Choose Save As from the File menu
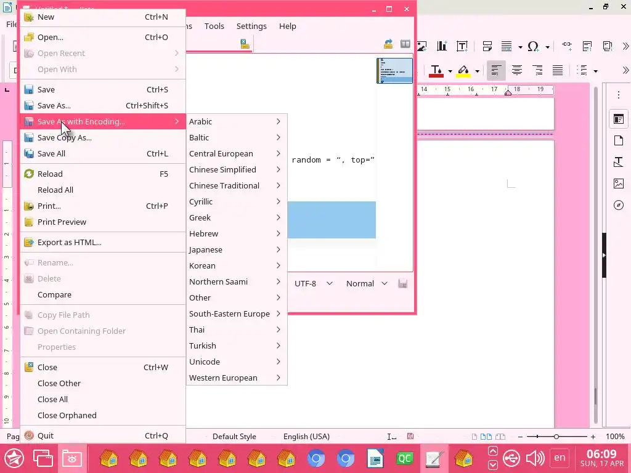Image resolution: width=631 pixels, height=473 pixels. pos(103,105)
